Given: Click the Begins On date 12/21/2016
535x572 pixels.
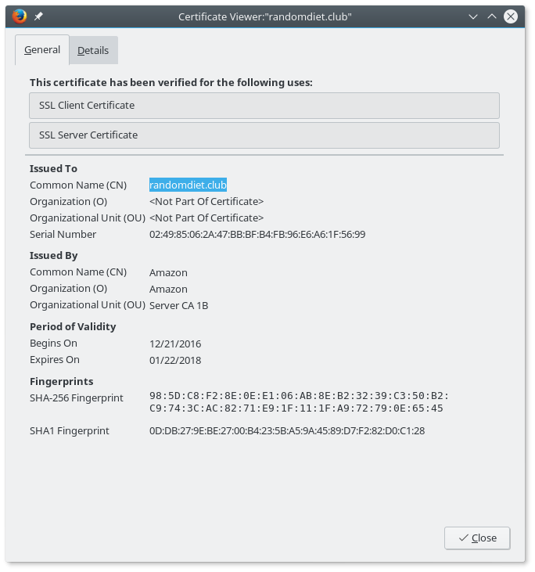Looking at the screenshot, I should [175, 344].
